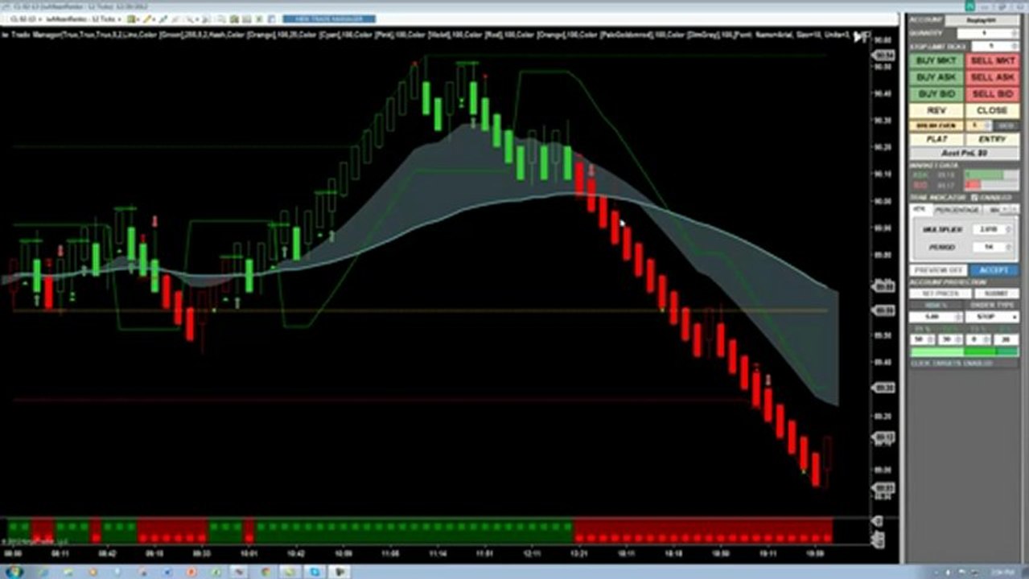
Task: Adjust the Period spinner arrows
Action: tap(1009, 248)
